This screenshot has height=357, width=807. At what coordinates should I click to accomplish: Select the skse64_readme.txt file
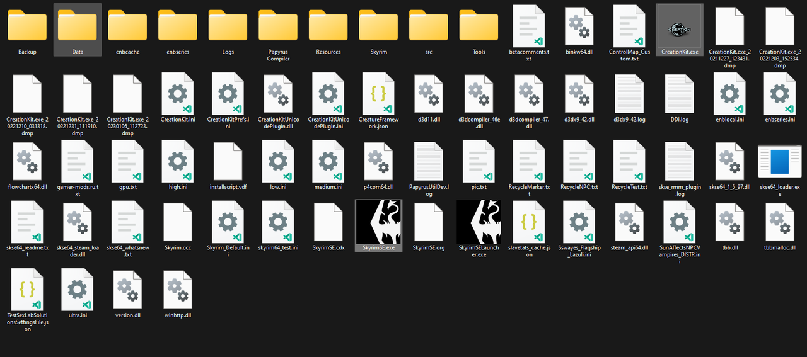click(x=27, y=221)
